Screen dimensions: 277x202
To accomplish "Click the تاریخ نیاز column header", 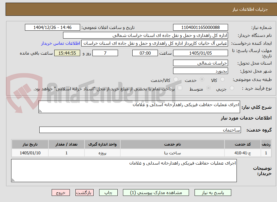I will coord(30,144).
